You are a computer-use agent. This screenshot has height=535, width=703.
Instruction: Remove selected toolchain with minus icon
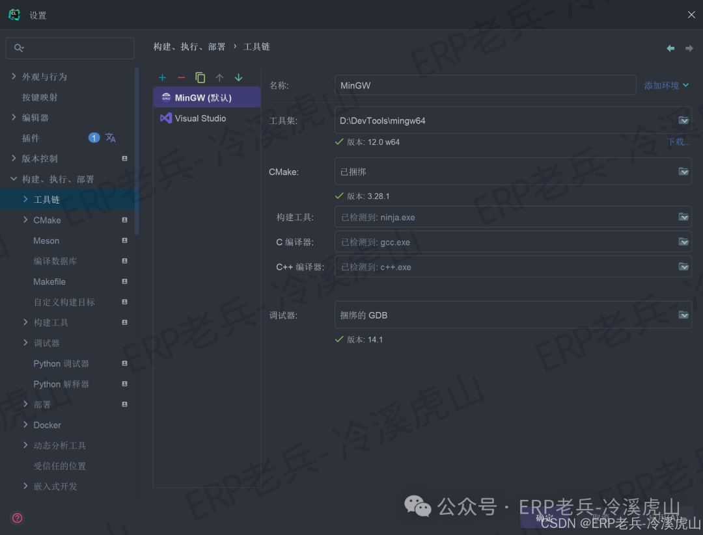(181, 78)
